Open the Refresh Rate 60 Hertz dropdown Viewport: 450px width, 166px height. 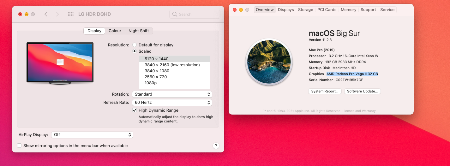[x=172, y=102]
